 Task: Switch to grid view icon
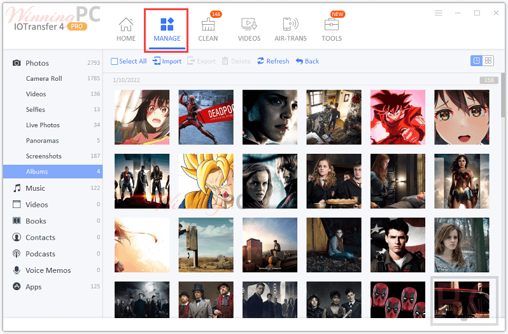(x=488, y=60)
